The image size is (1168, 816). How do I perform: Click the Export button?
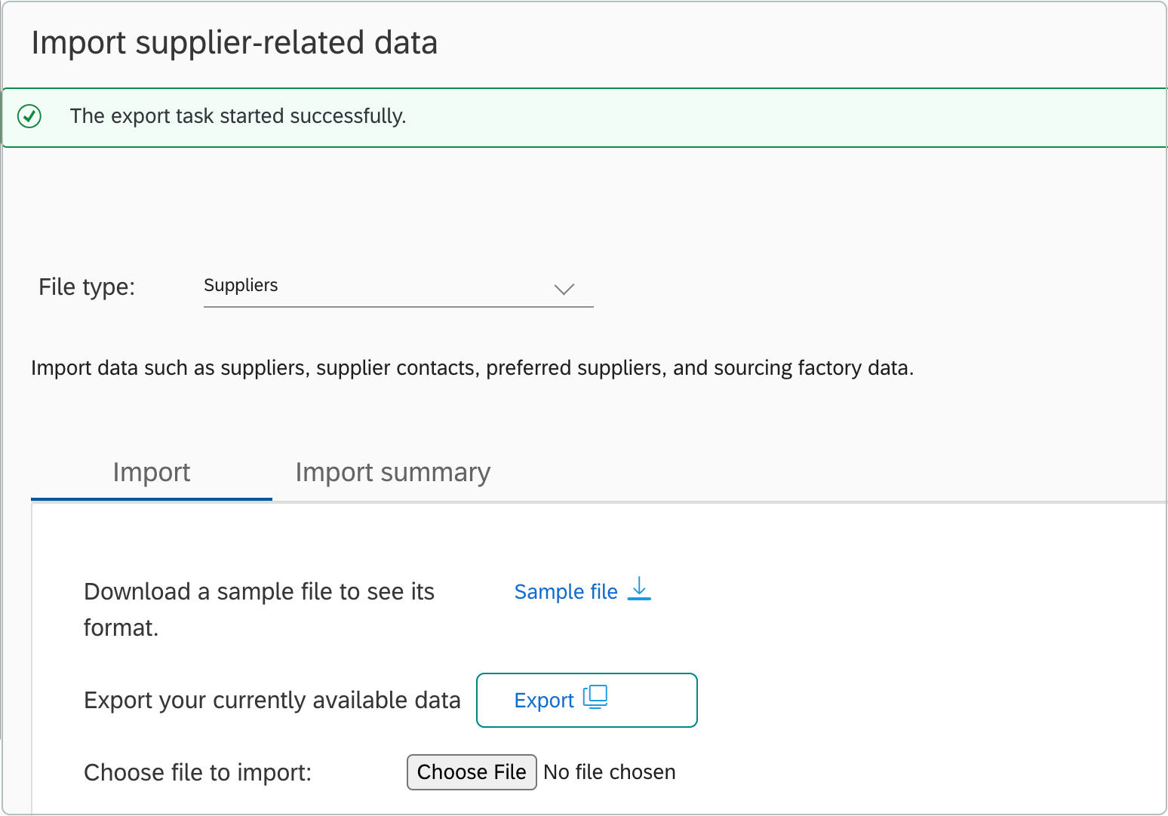[587, 700]
